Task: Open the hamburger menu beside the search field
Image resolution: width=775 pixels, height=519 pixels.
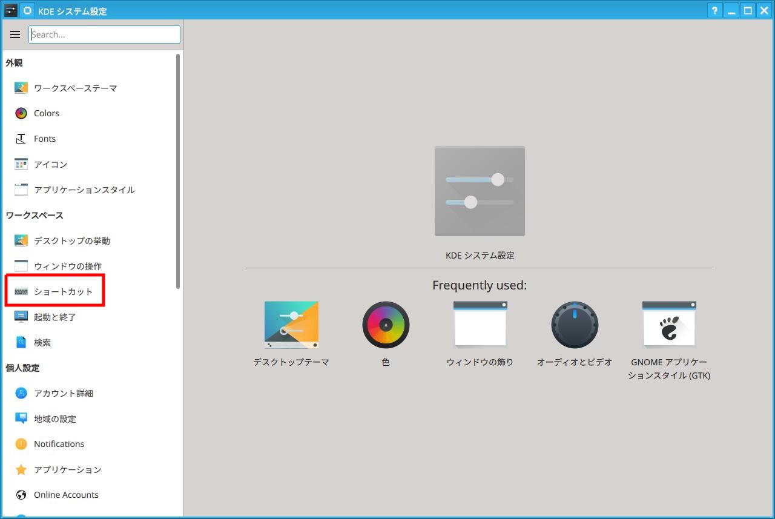Action: (x=15, y=35)
